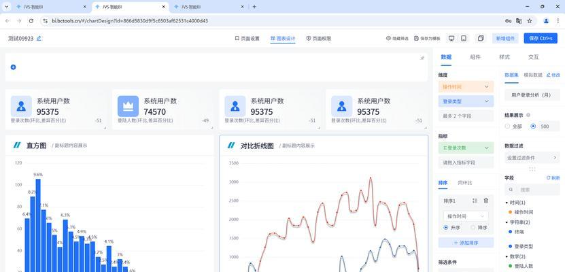
Task: Select the 全部 radio option
Action: tap(507, 126)
